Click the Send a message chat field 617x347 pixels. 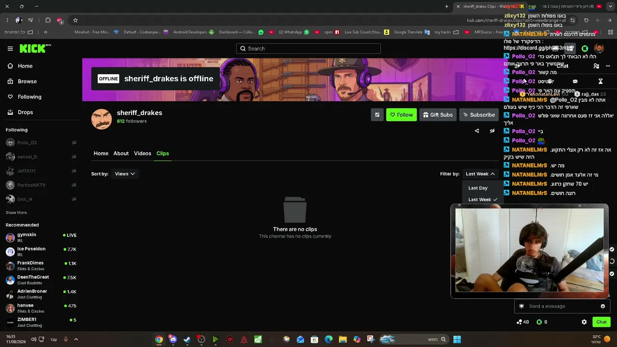(x=562, y=306)
